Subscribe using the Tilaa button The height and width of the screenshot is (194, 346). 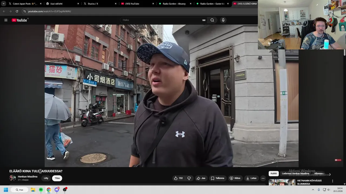click(x=57, y=178)
